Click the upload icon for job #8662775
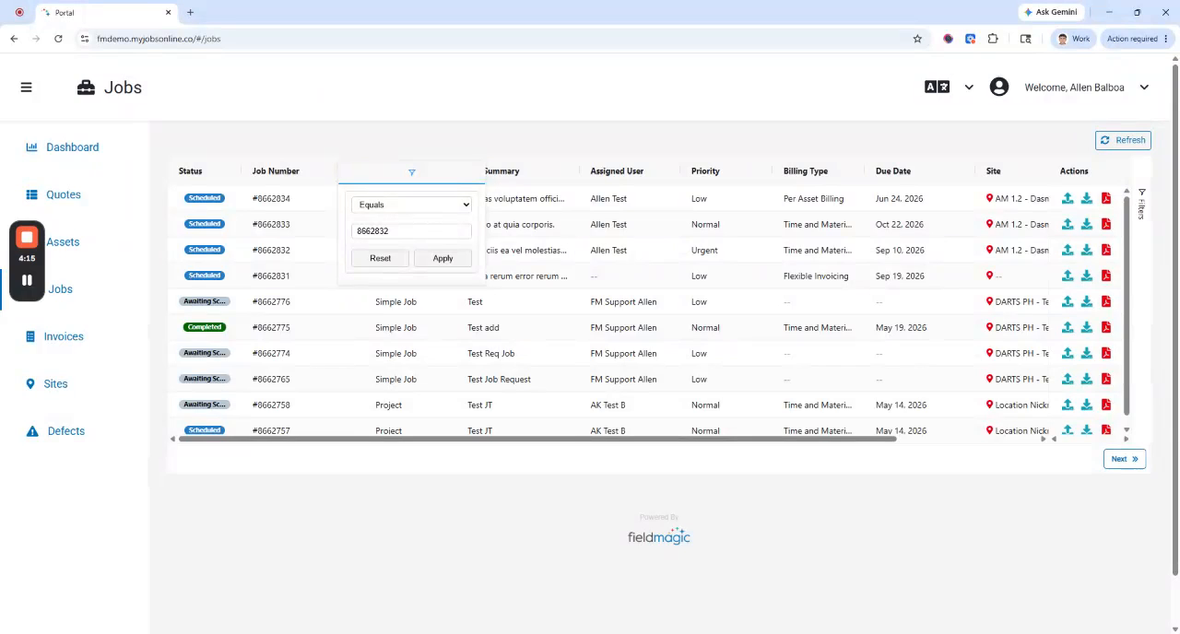Image resolution: width=1180 pixels, height=634 pixels. (1068, 327)
